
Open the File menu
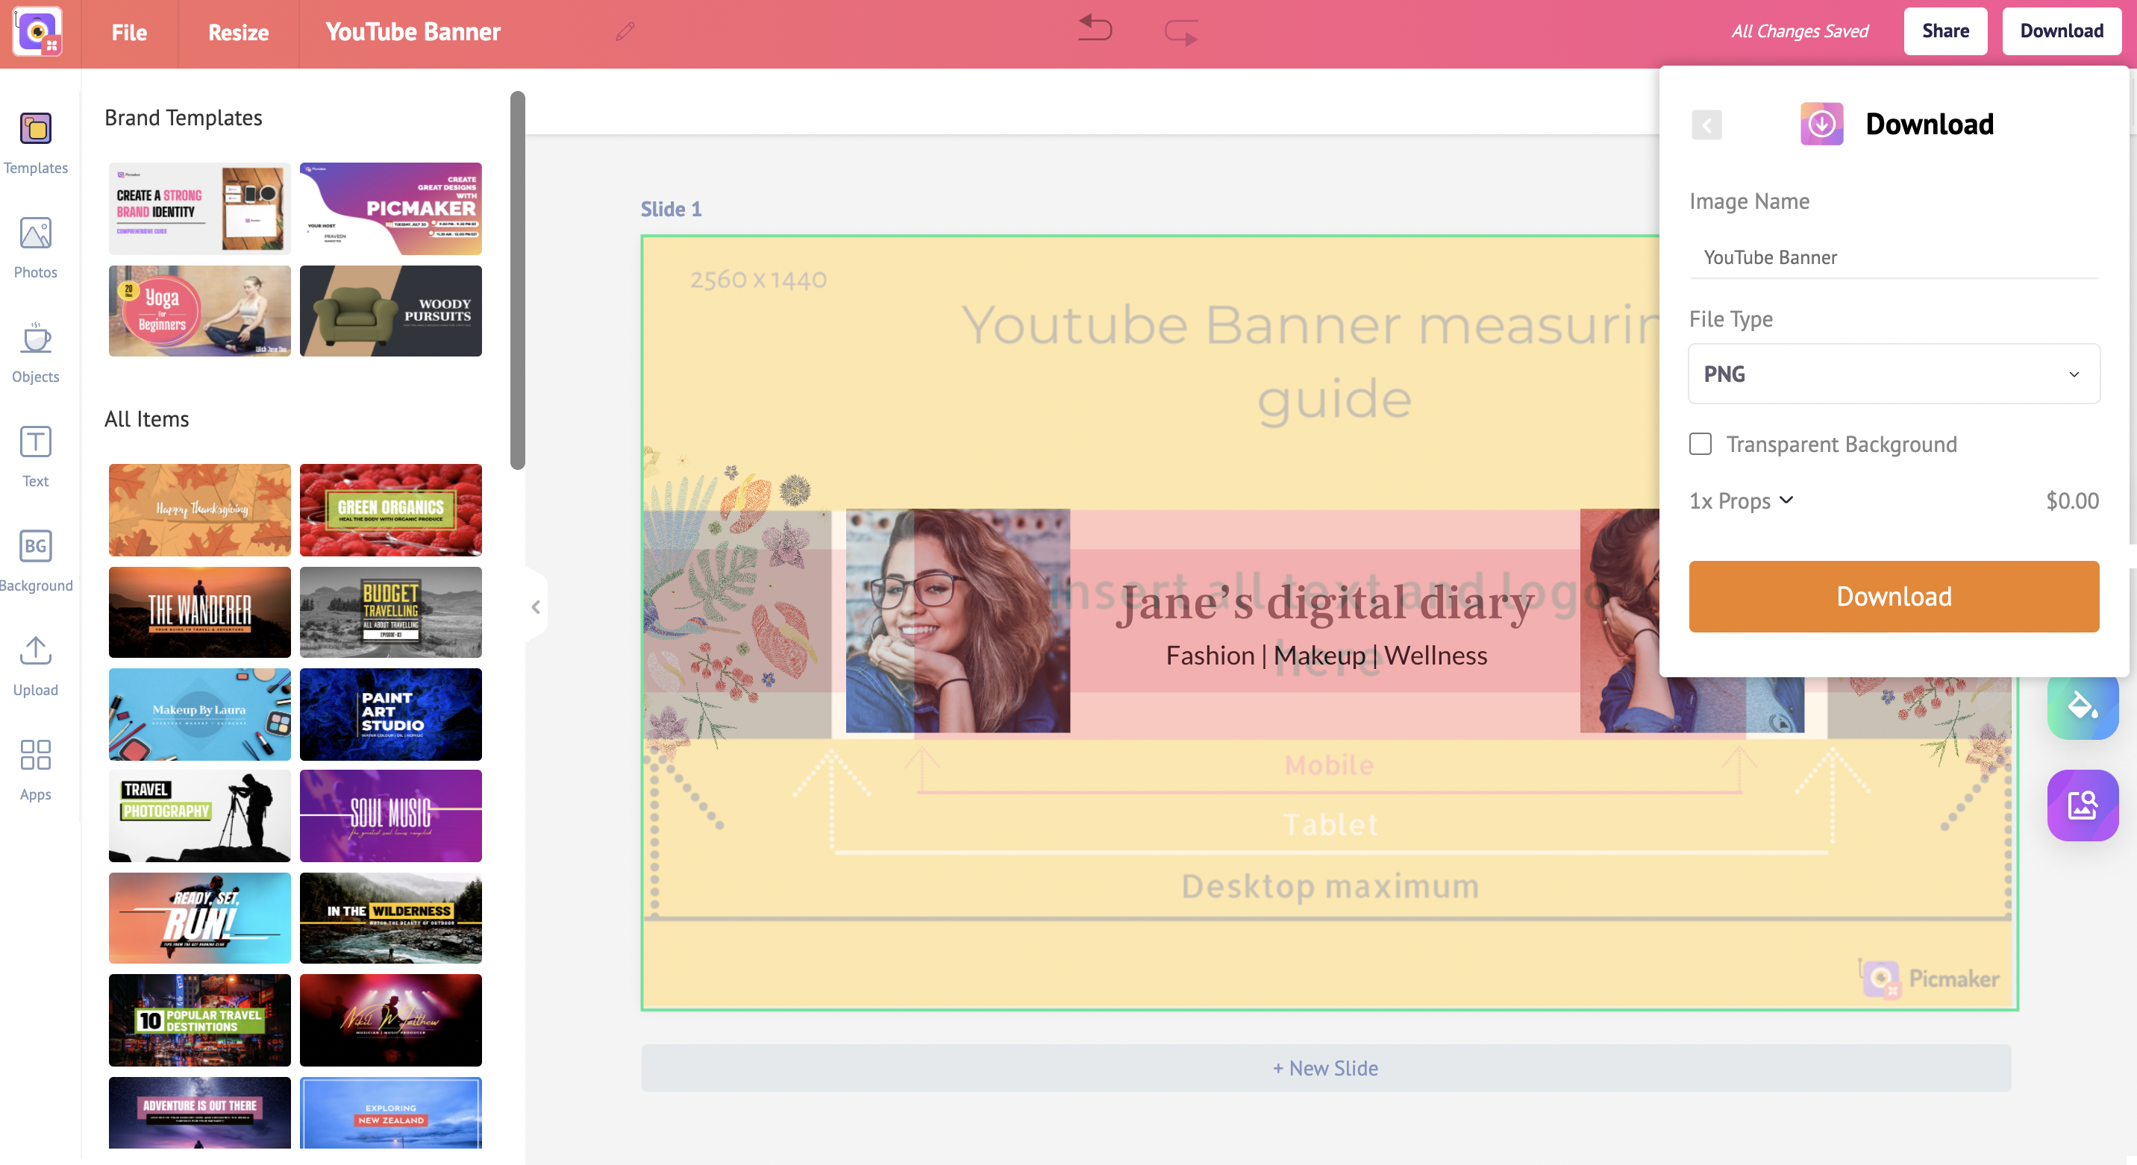point(129,32)
